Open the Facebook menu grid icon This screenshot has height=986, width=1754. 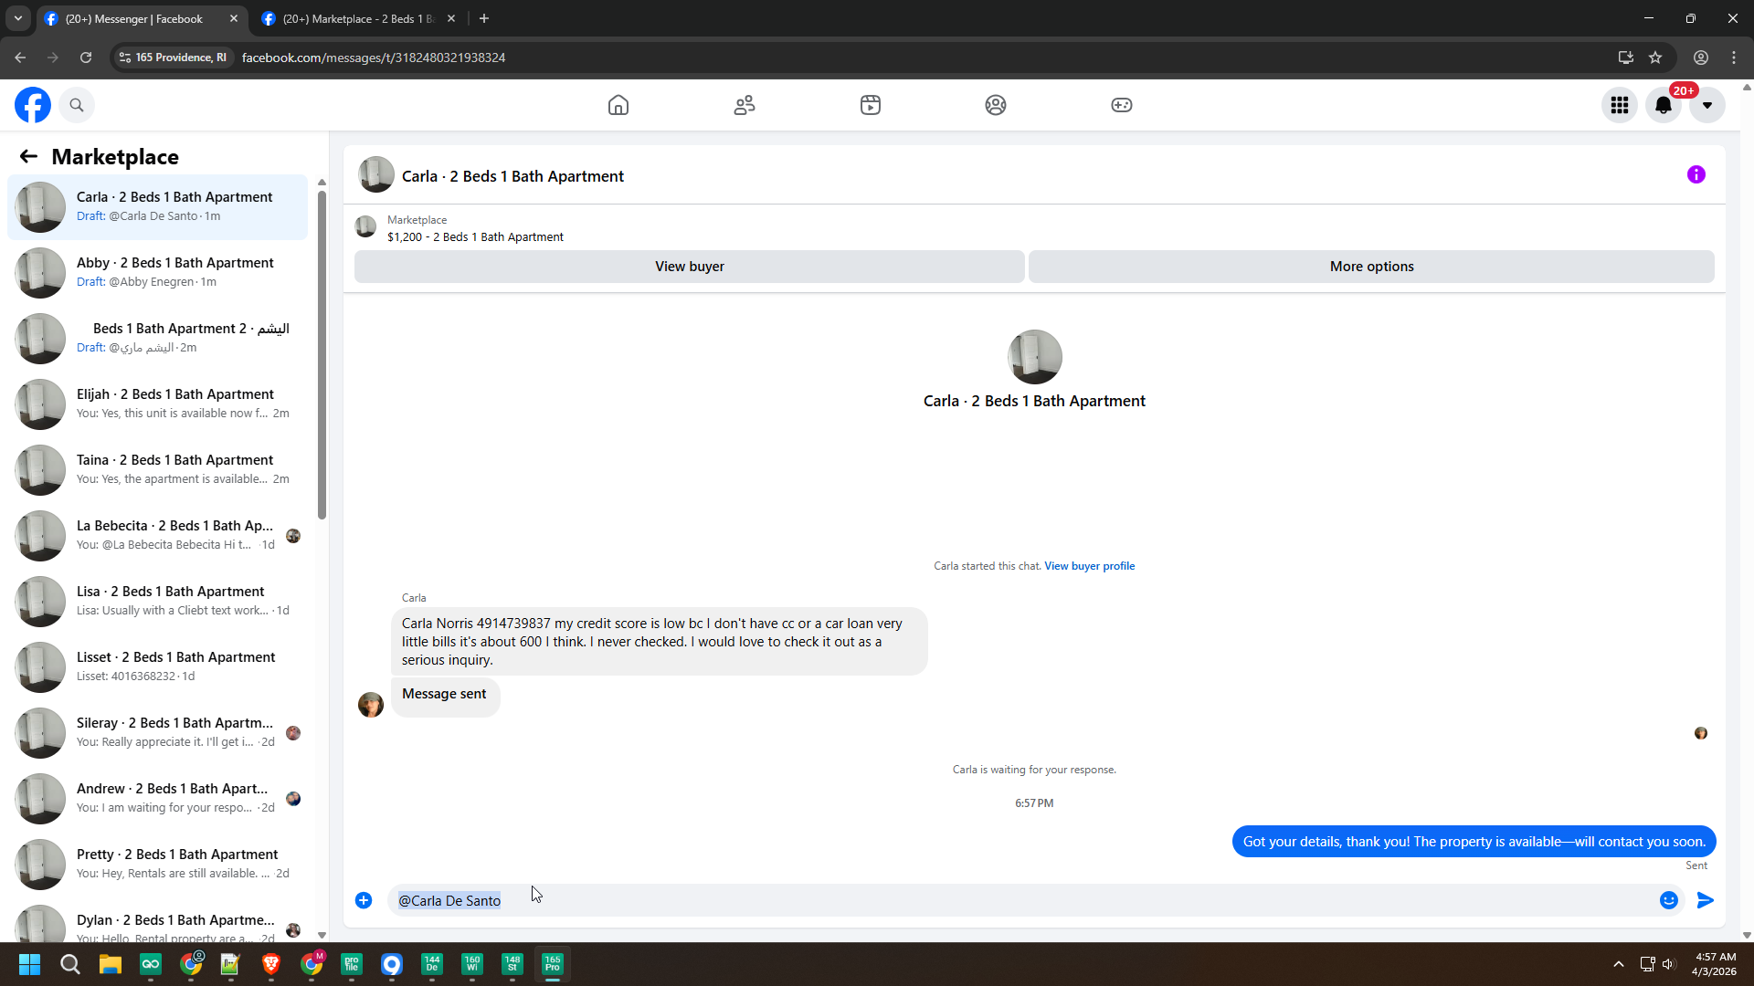(x=1620, y=105)
